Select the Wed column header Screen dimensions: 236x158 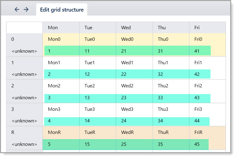click(x=134, y=28)
